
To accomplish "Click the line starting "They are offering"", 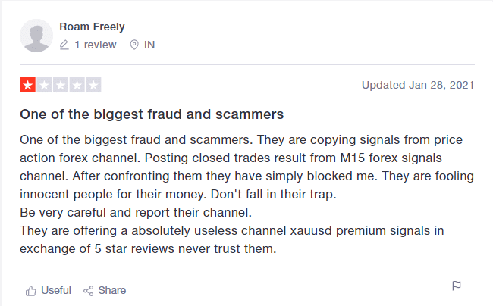I will [228, 229].
